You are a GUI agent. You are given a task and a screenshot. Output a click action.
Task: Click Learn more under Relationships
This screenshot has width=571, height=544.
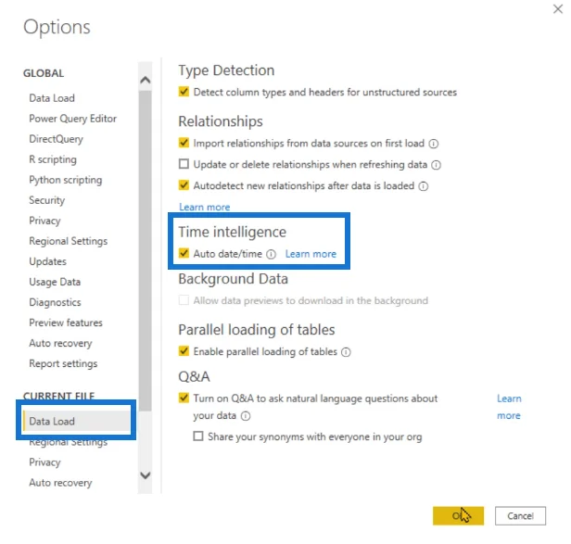[x=205, y=208]
